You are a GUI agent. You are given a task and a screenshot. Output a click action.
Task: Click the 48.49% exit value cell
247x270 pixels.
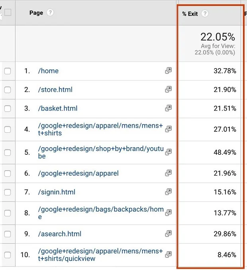click(x=225, y=152)
